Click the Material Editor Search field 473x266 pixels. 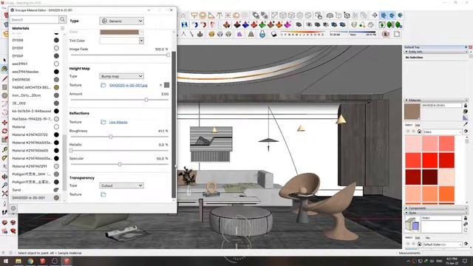coord(35,20)
